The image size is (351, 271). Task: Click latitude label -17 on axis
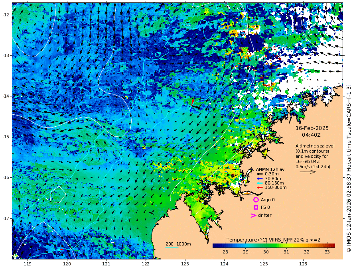[6, 218]
